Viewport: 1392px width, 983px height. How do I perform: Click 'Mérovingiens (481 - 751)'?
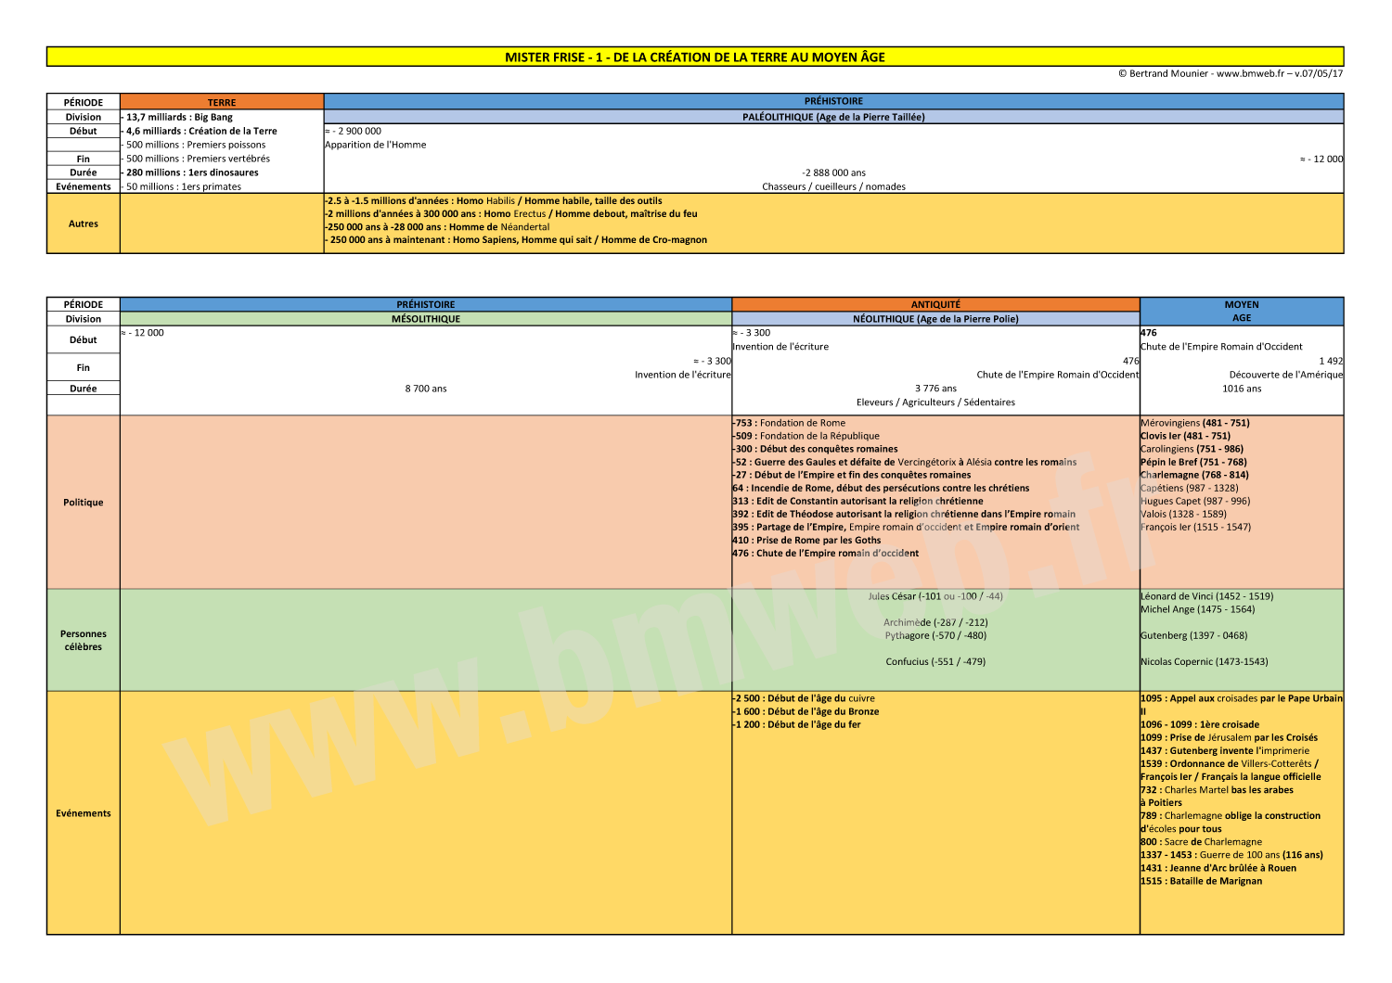point(1195,423)
